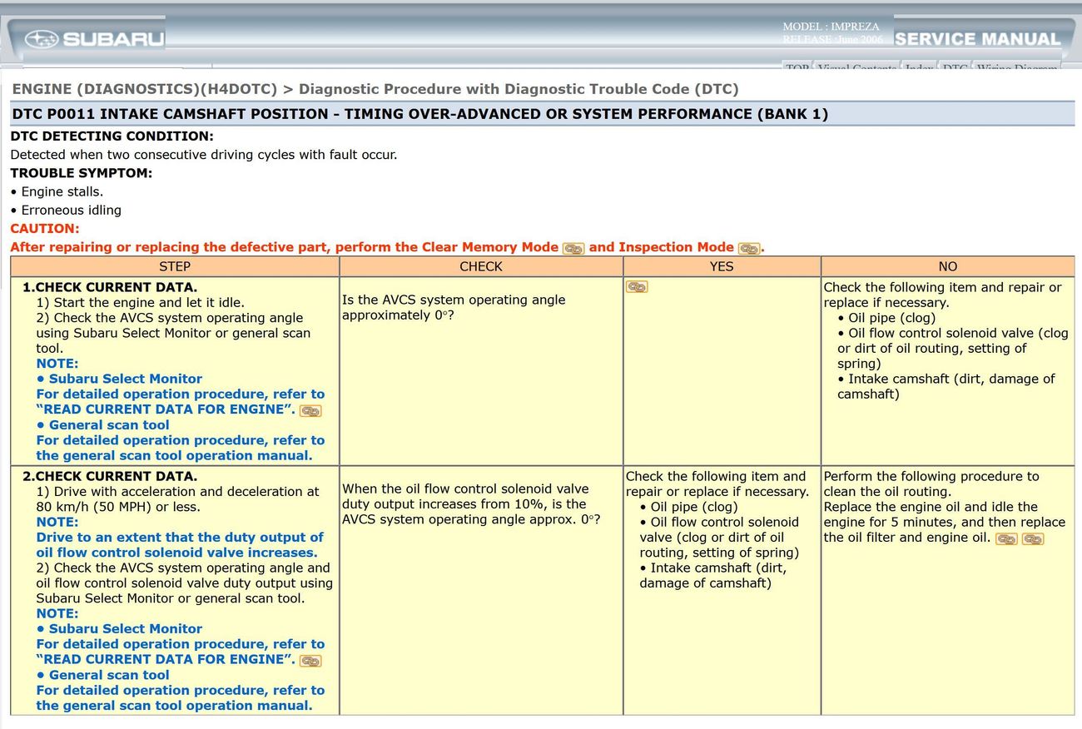Screen dimensions: 1082x729
Task: Open step 2 Read Current Data link icon
Action: coord(310,661)
